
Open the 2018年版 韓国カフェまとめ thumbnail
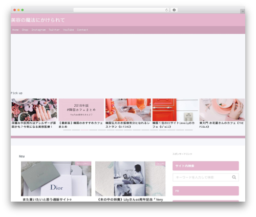81,110
